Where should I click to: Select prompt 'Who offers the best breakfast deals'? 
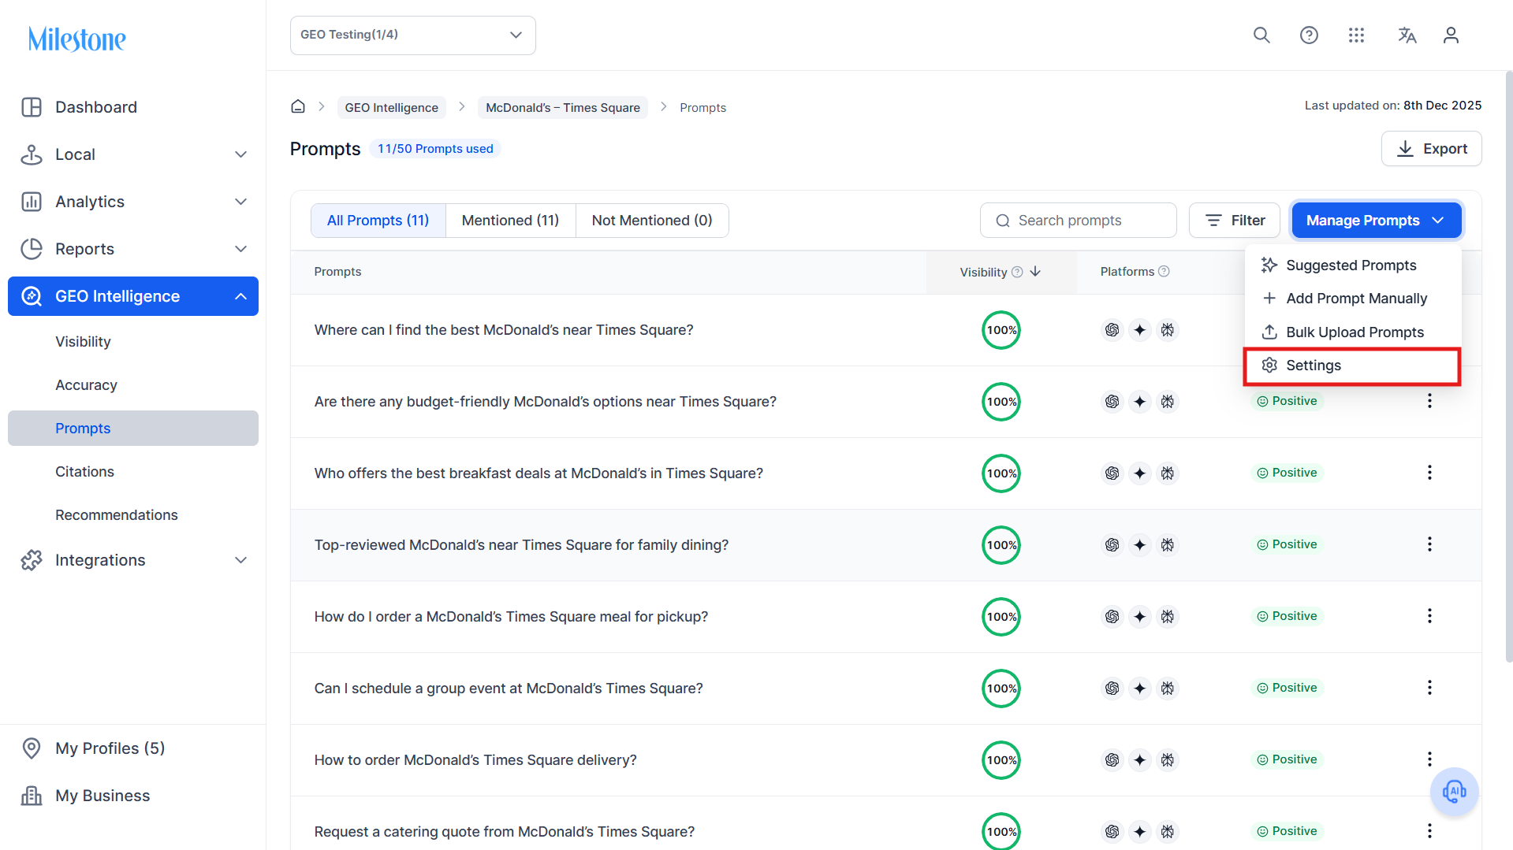coord(538,473)
